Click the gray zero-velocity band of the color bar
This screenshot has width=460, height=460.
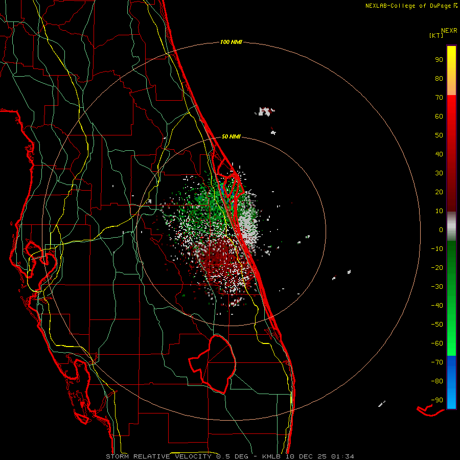tap(451, 226)
